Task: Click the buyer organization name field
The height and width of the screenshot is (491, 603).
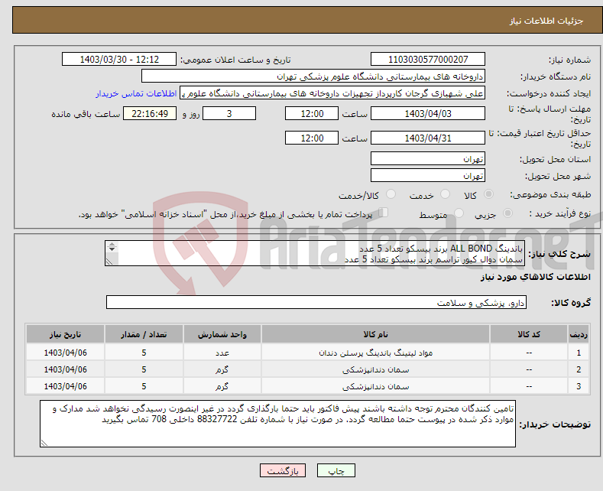Action: tap(313, 76)
